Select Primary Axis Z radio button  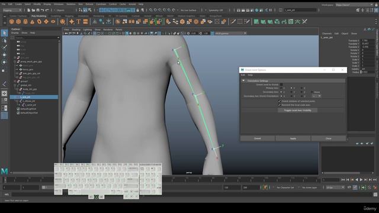pos(301,88)
